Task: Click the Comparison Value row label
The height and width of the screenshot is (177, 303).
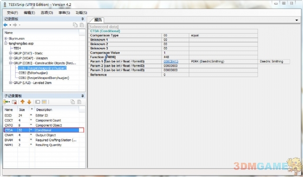Action: coord(105,53)
